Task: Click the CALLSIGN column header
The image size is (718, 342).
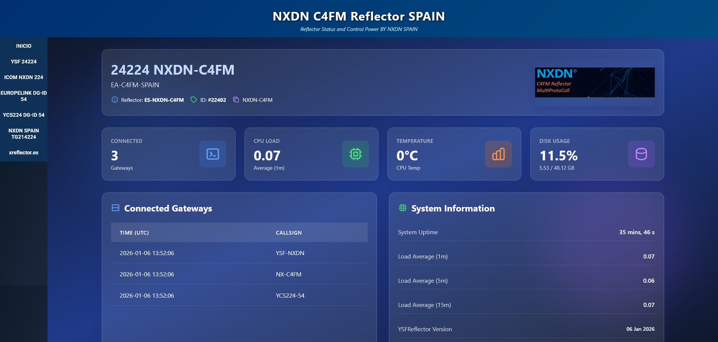Action: [289, 233]
